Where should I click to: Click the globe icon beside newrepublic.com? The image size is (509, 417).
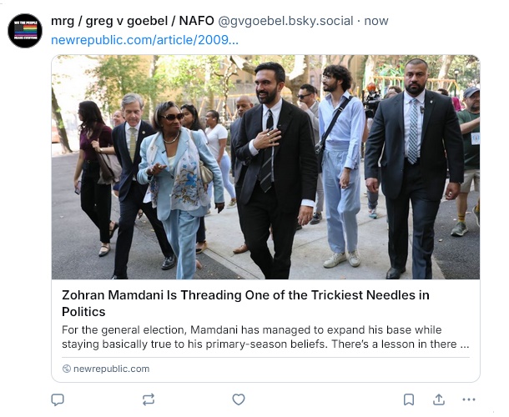(67, 369)
